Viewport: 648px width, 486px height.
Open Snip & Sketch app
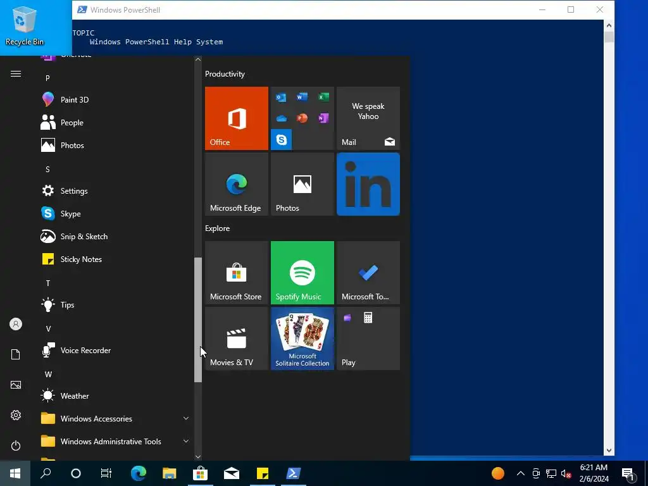116,237
